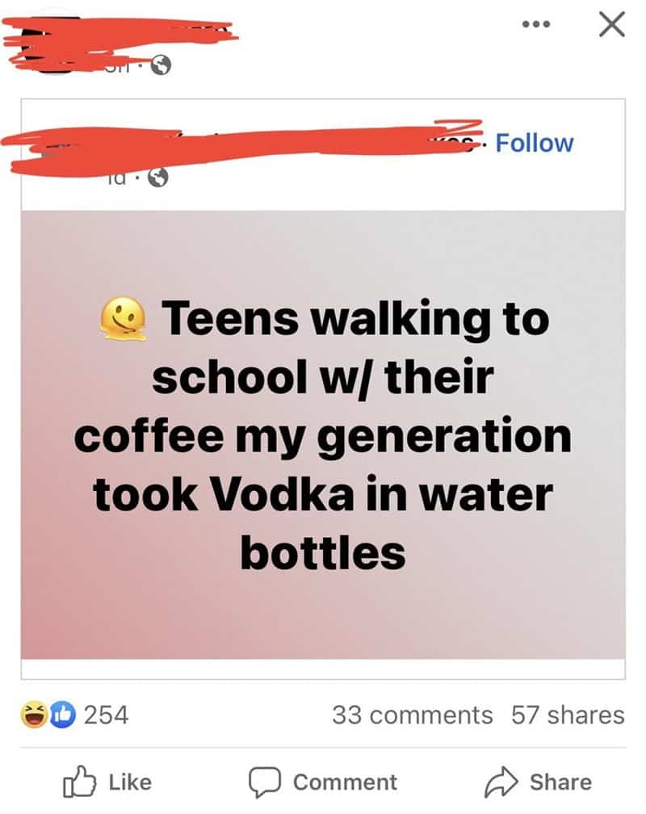Click the Comment button label
Screen dimensions: 646x814
345,783
